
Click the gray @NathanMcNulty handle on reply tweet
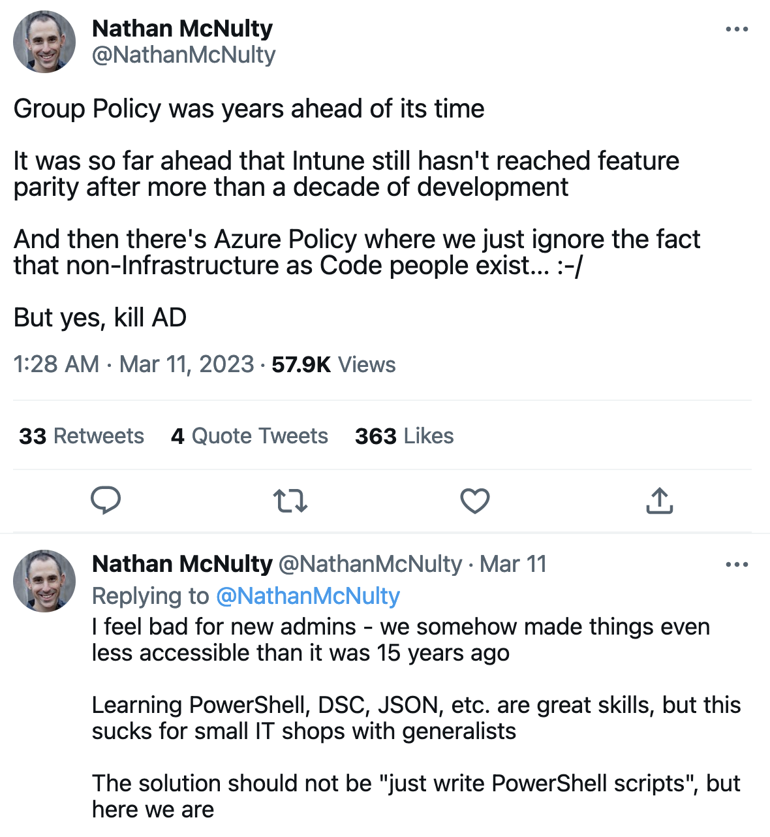click(370, 564)
